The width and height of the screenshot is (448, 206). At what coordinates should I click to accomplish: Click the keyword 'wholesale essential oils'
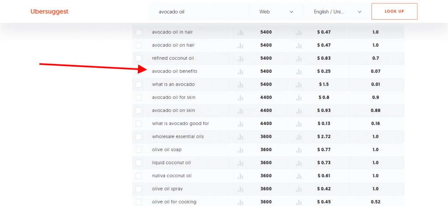[178, 137]
